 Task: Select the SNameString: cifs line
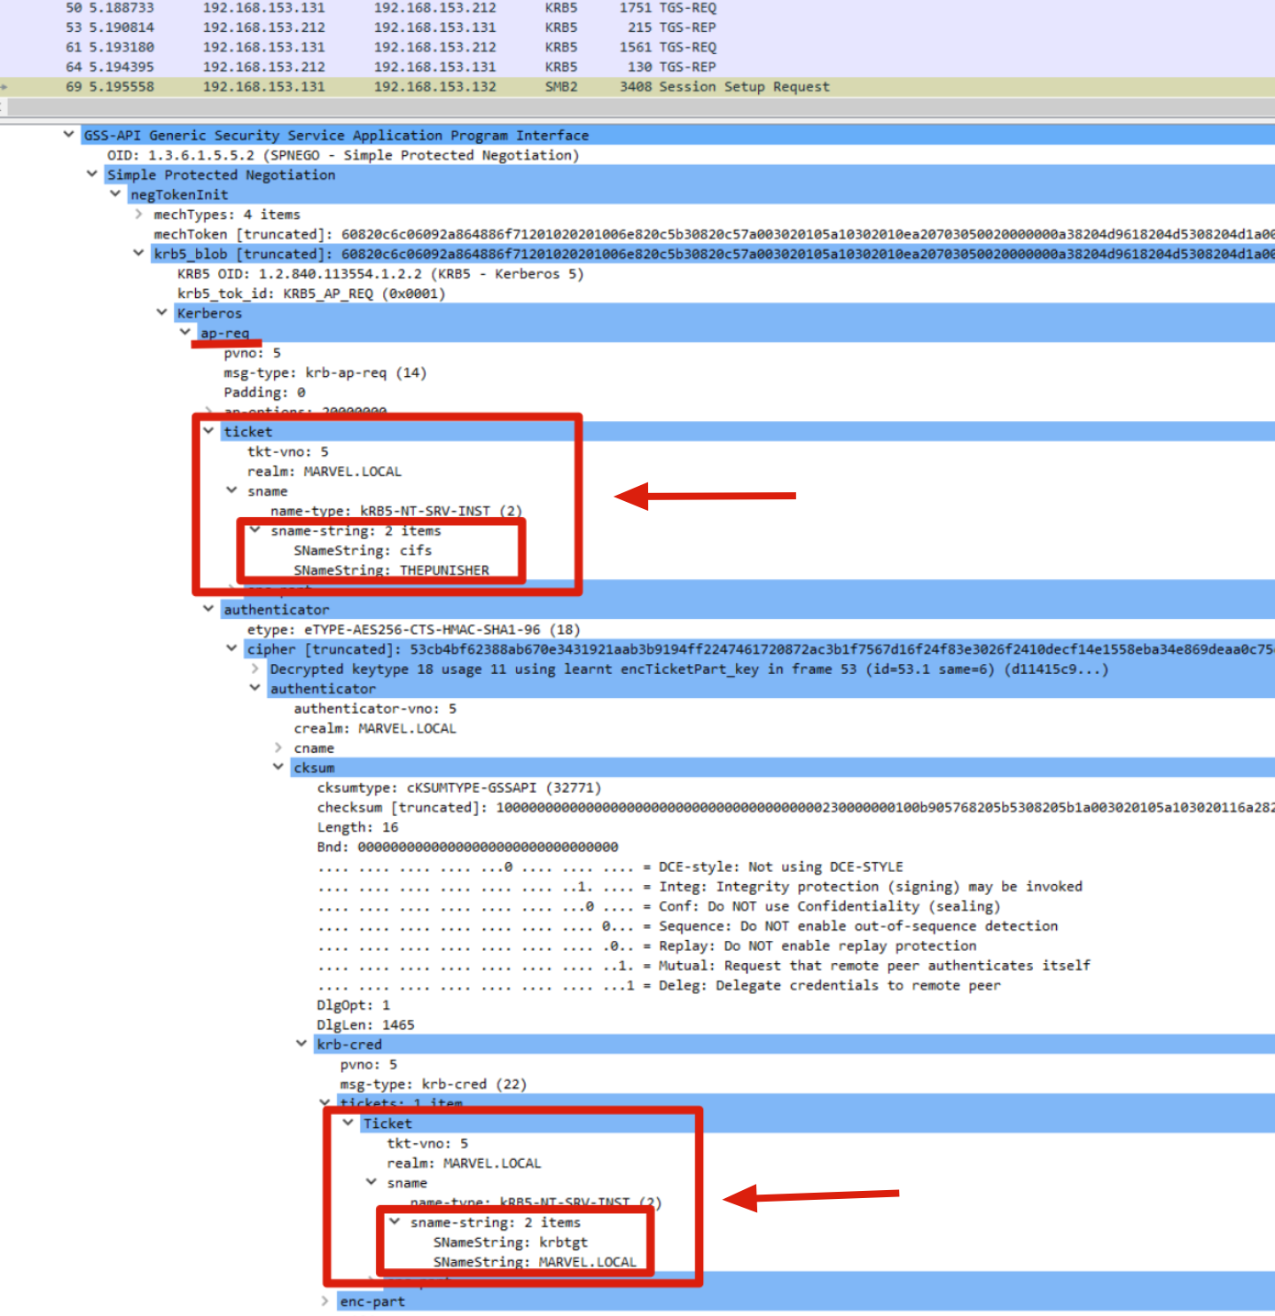coord(363,551)
